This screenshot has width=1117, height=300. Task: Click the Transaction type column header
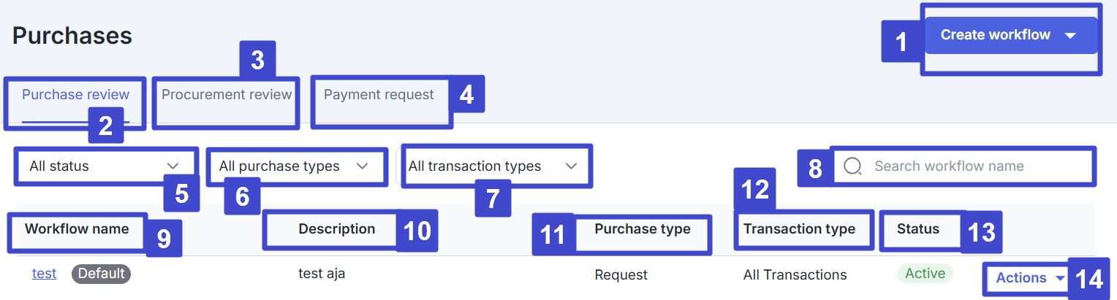(x=799, y=229)
